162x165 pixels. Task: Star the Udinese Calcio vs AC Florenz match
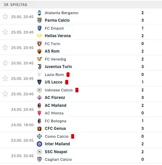[5, 94]
